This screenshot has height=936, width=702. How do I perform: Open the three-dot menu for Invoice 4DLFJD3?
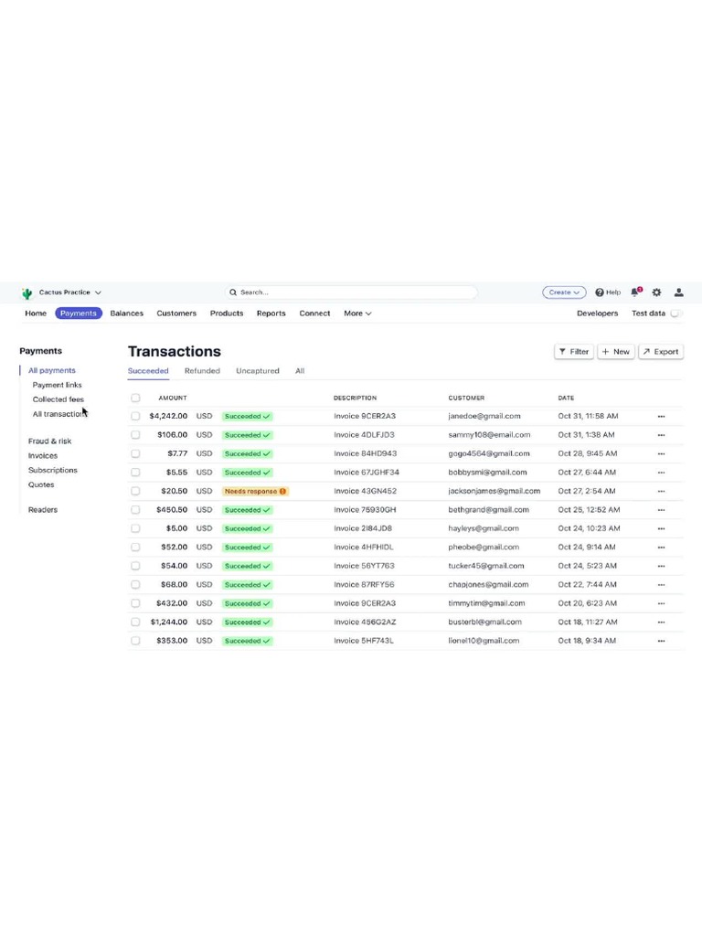click(x=662, y=435)
